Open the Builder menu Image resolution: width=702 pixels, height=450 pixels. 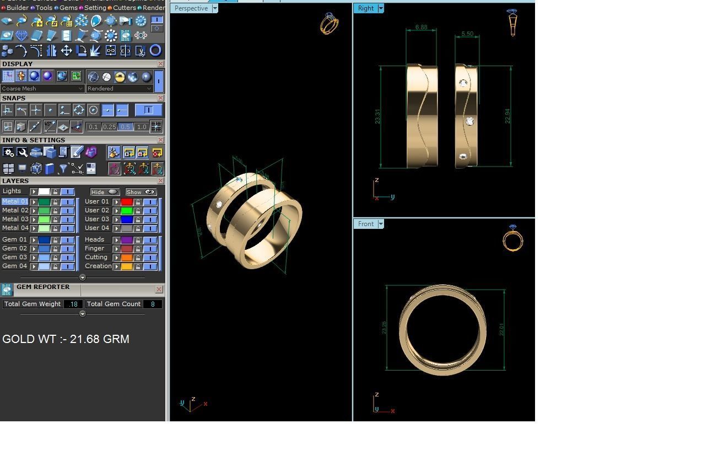[x=17, y=8]
